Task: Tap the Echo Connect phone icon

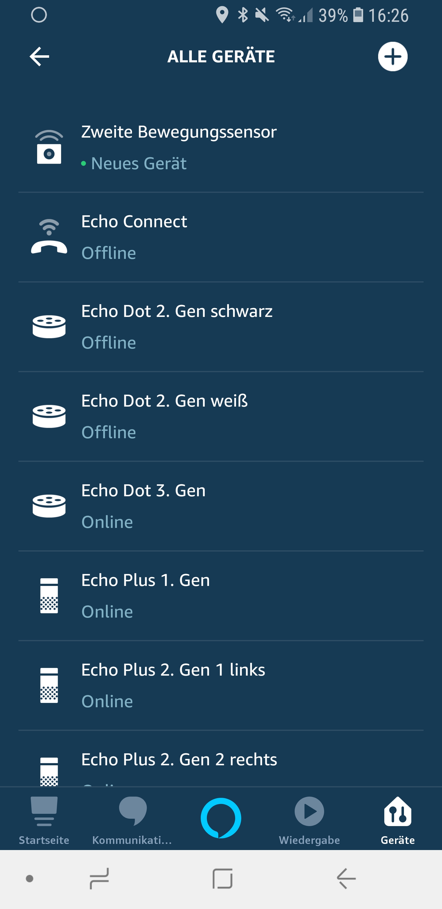Action: coord(49,237)
